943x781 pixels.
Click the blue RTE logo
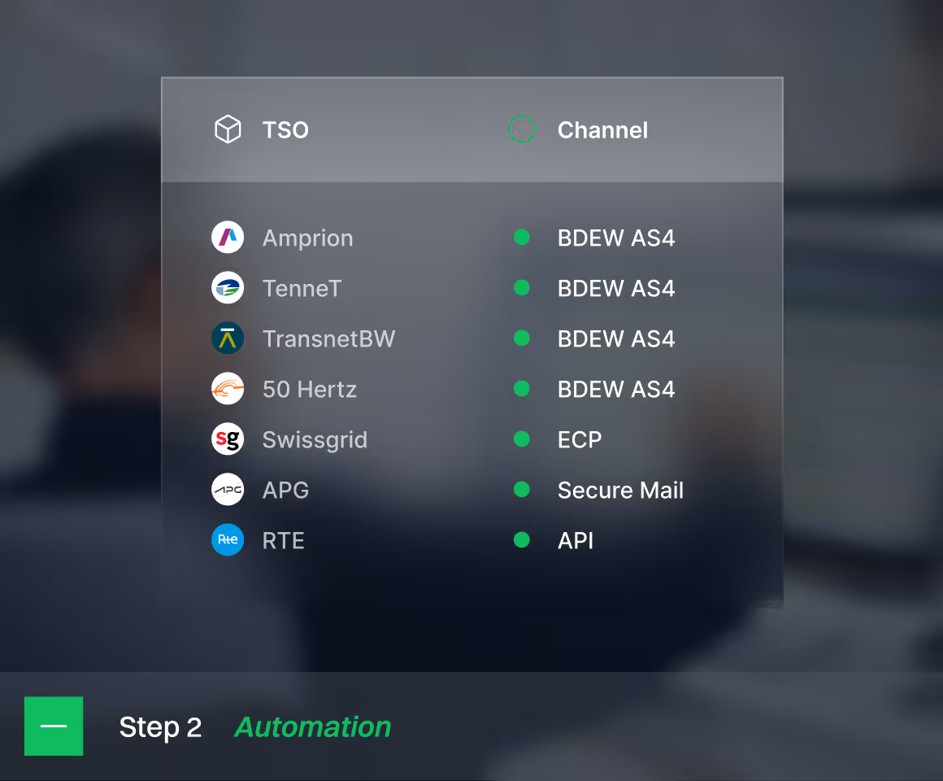pos(228,540)
